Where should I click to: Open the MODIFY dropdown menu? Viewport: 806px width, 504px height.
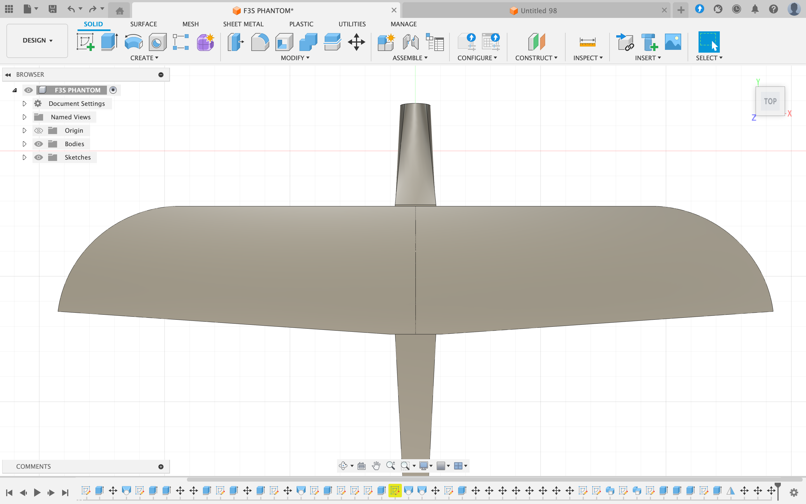pyautogui.click(x=295, y=58)
